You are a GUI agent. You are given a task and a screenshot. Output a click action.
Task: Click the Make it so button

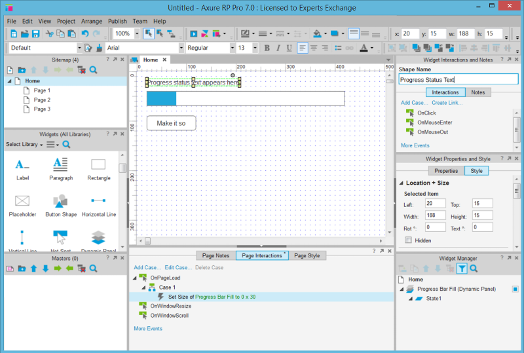(171, 123)
